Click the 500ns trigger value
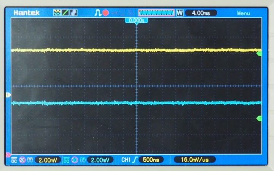This screenshot has height=171, width=274. (x=151, y=160)
